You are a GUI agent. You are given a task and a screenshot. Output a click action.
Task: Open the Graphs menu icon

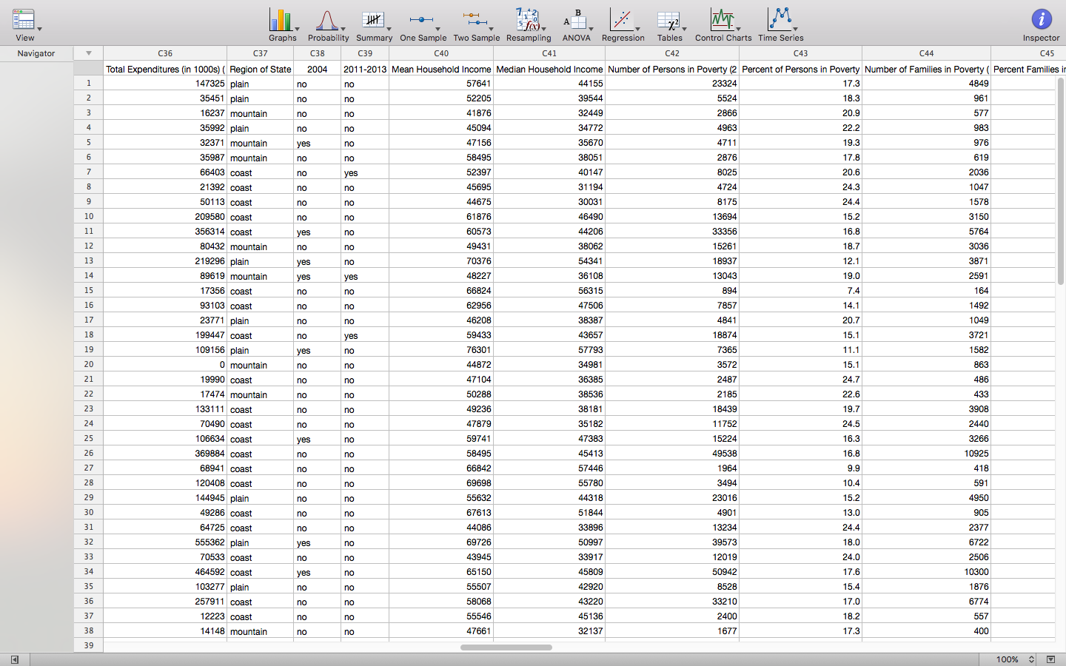click(282, 24)
